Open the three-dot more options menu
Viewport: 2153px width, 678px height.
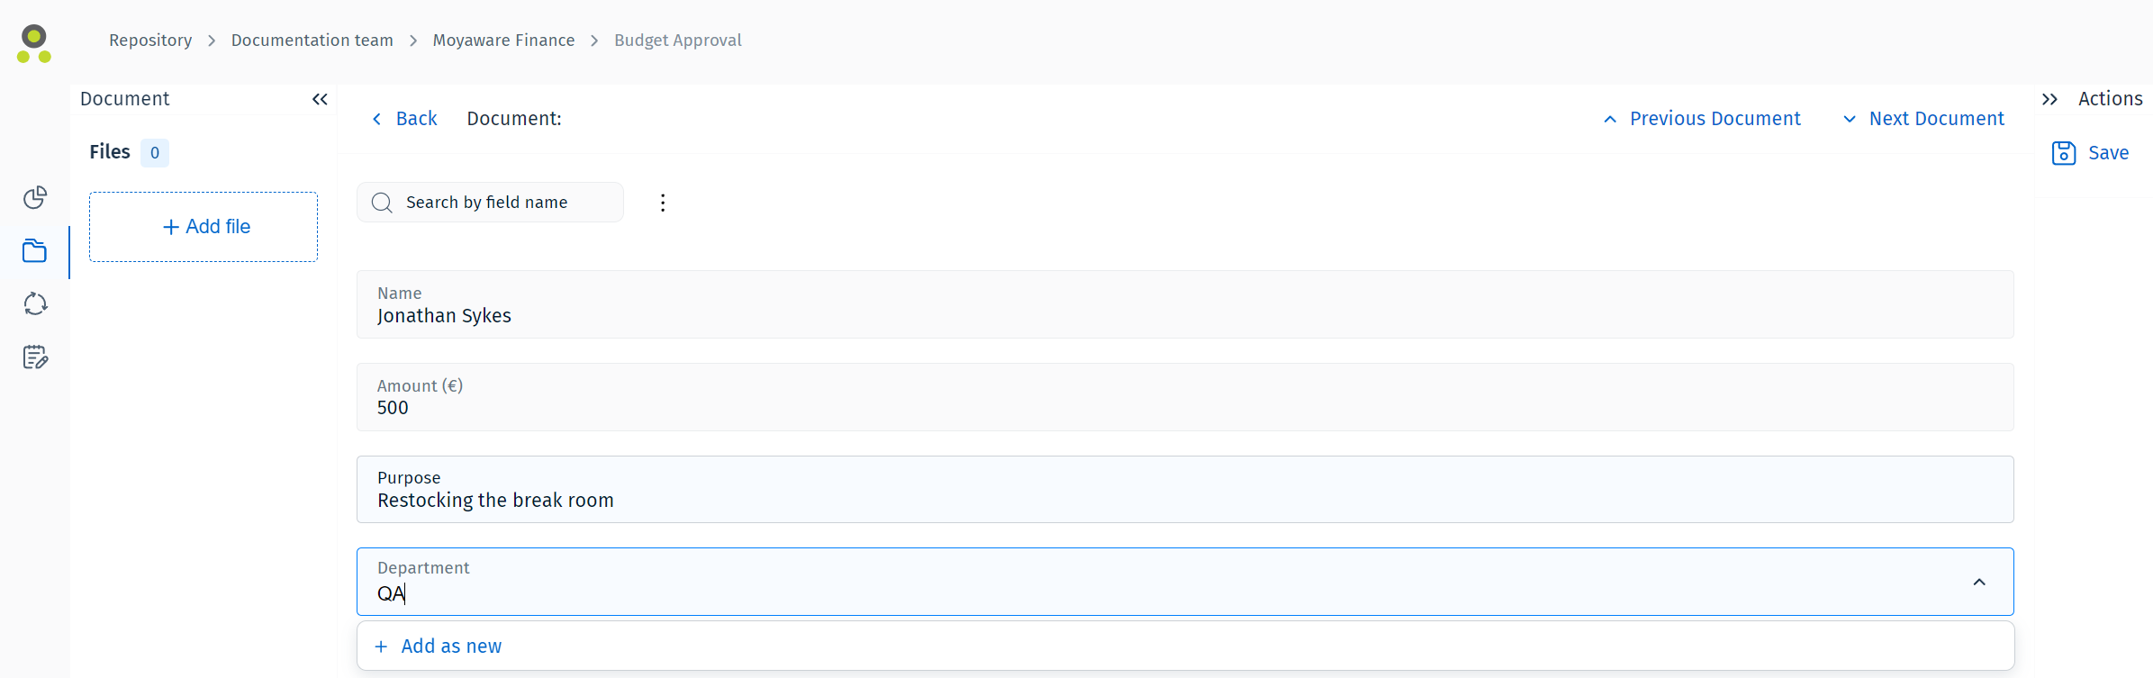[663, 203]
